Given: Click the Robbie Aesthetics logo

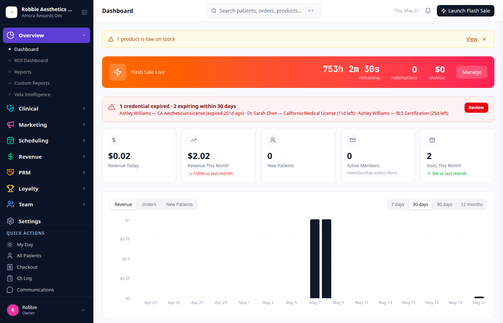Looking at the screenshot, I should point(11,12).
